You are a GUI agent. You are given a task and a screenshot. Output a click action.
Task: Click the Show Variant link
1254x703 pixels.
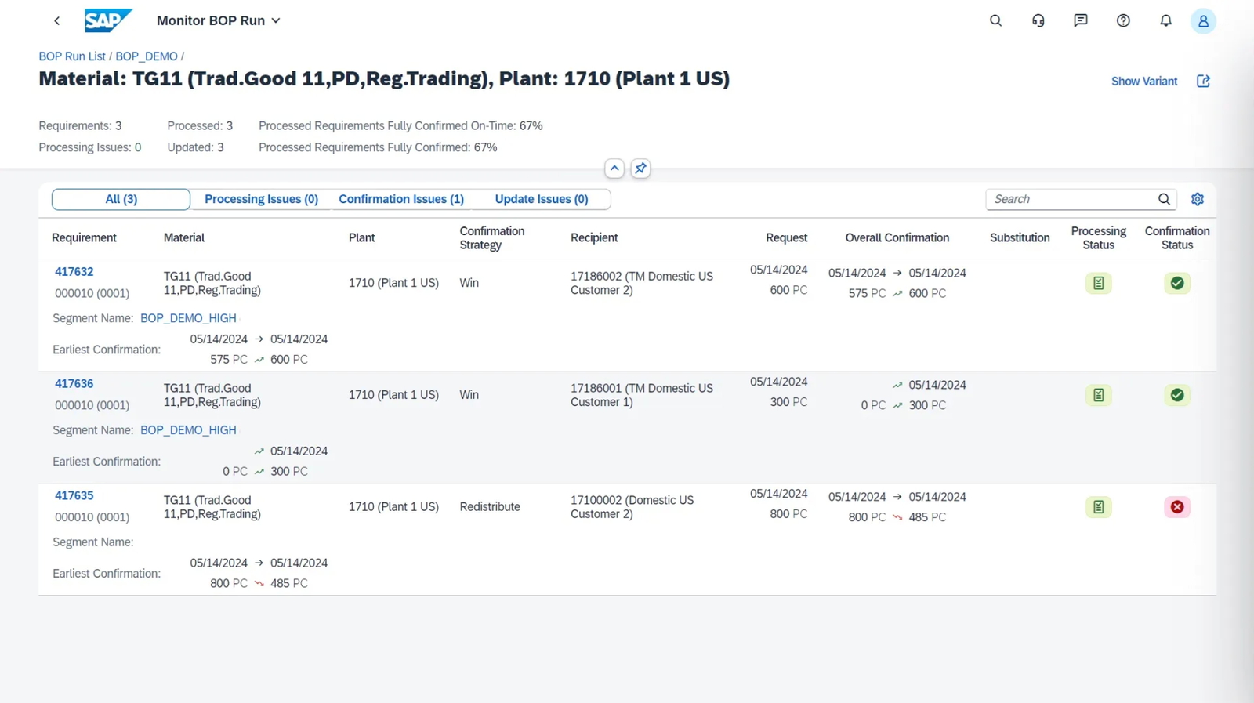click(1143, 82)
